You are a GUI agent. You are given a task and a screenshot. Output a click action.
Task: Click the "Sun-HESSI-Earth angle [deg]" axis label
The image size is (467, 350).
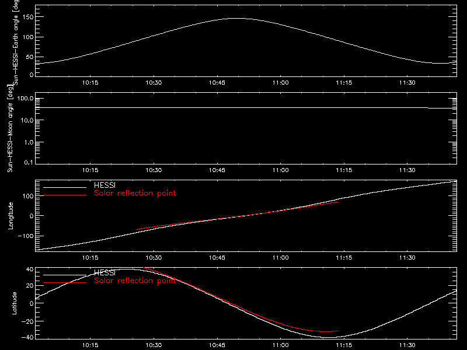pos(16,43)
